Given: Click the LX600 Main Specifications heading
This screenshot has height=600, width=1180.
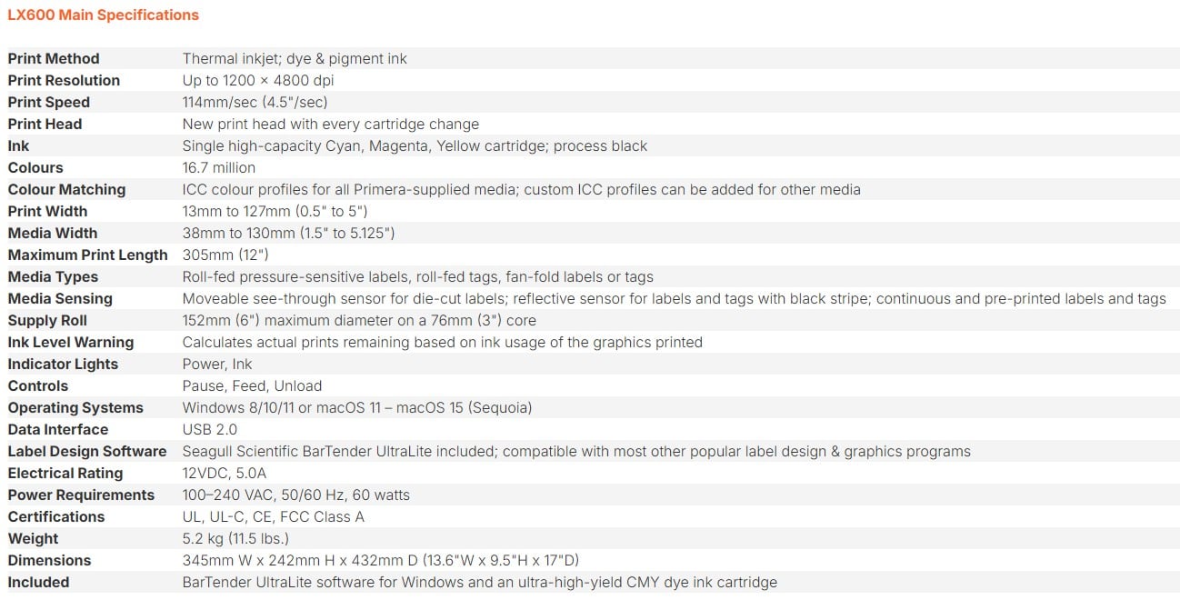Looking at the screenshot, I should click(x=103, y=15).
